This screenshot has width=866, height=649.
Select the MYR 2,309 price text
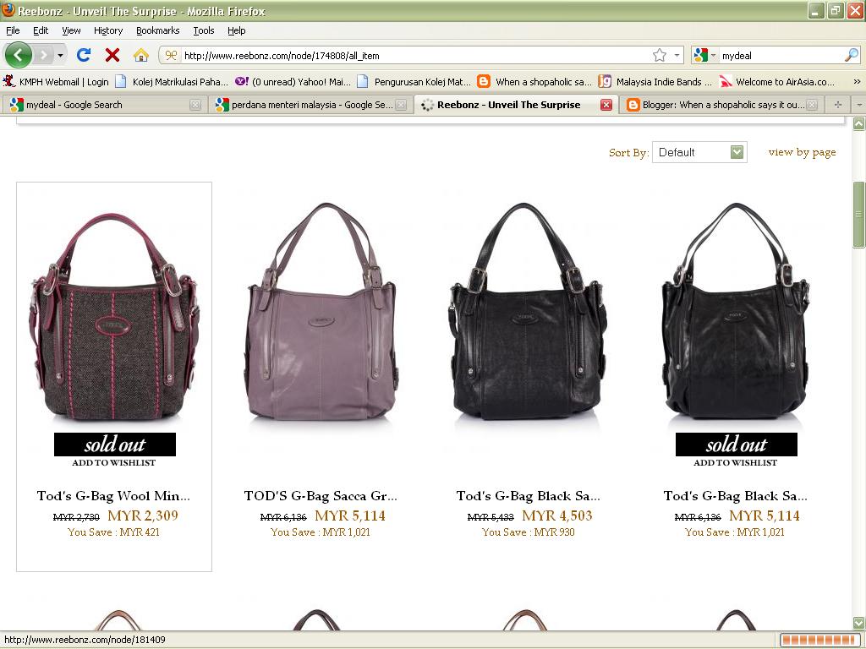(143, 516)
